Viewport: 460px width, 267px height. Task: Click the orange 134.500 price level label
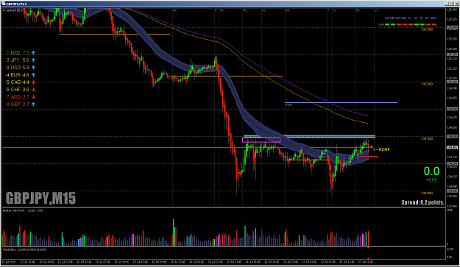point(427,138)
